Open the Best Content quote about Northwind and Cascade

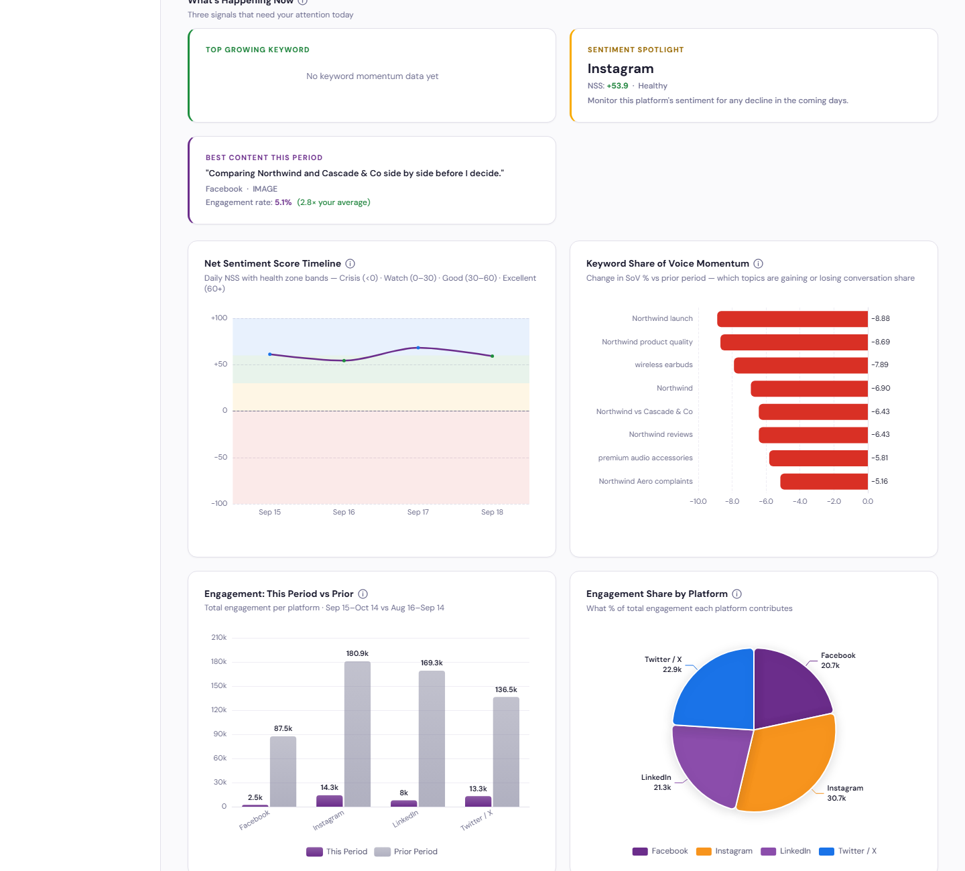coord(355,174)
